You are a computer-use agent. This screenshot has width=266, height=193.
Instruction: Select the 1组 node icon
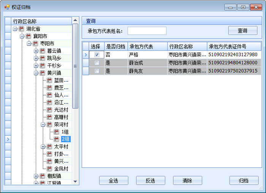[x=56, y=132]
